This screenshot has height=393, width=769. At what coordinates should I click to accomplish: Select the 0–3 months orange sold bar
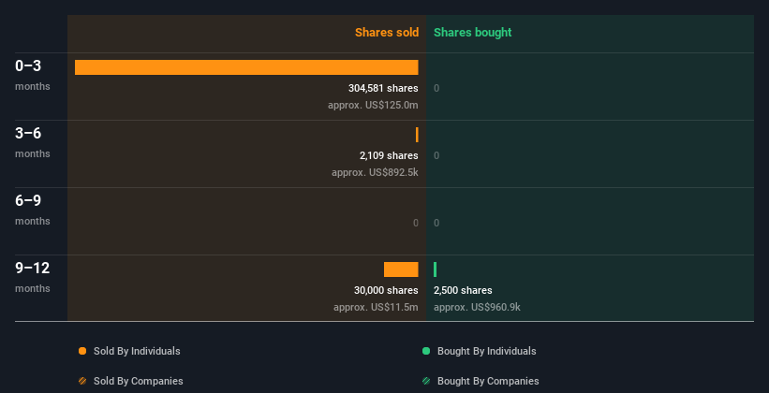pyautogui.click(x=246, y=67)
